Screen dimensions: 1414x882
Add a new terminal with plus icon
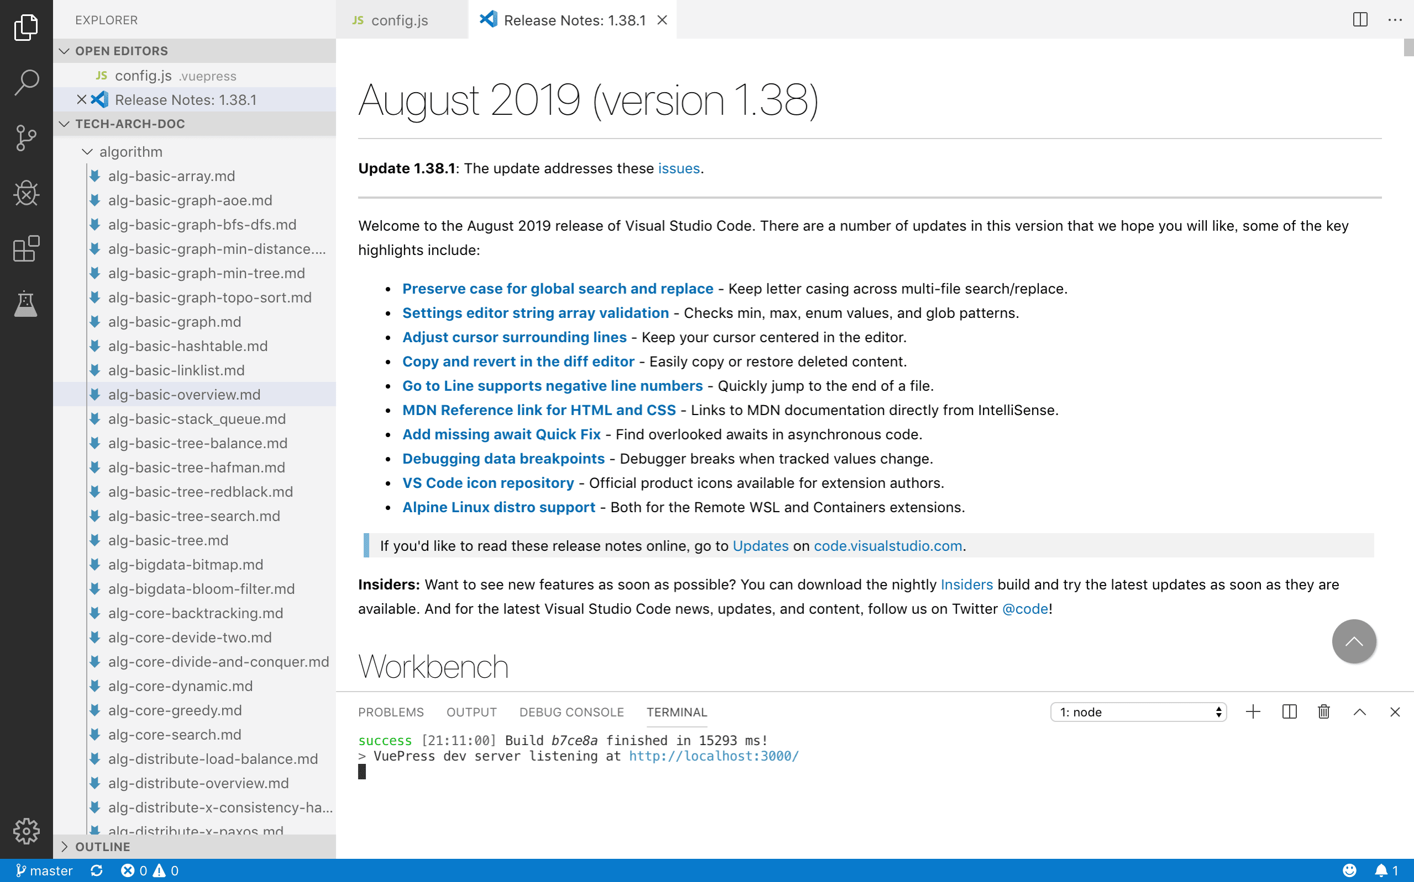[1253, 711]
